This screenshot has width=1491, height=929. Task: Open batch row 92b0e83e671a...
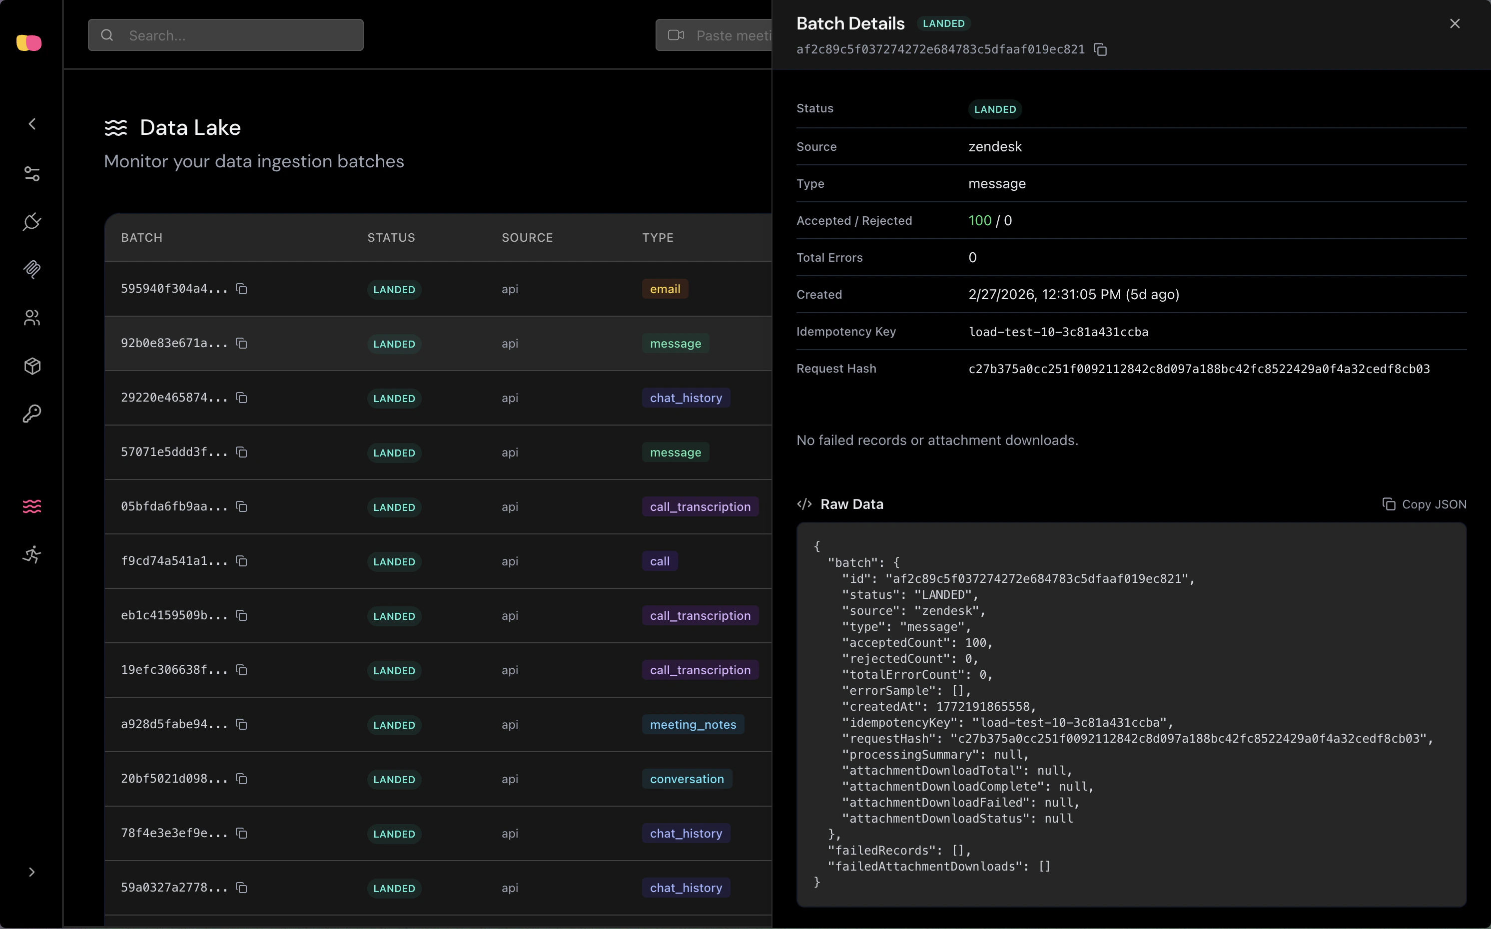point(438,344)
